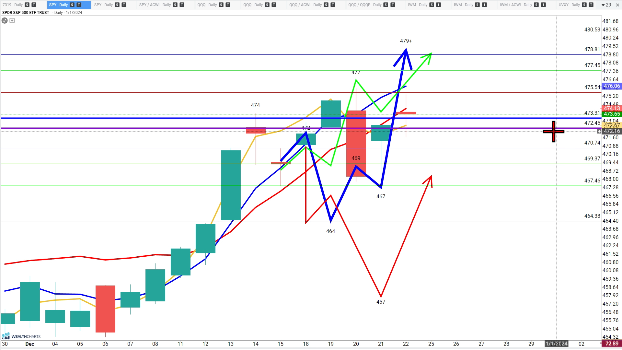Click the T icon on the UVXY - Daily tab
Image resolution: width=622 pixels, height=350 pixels.
(x=591, y=5)
